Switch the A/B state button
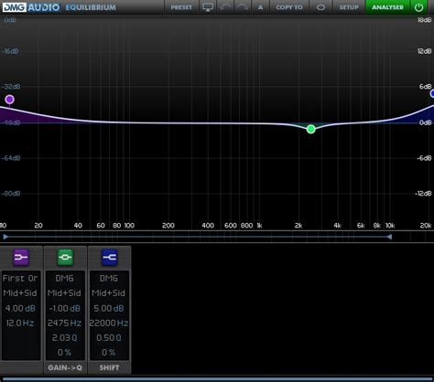The width and height of the screenshot is (434, 382). (x=260, y=7)
